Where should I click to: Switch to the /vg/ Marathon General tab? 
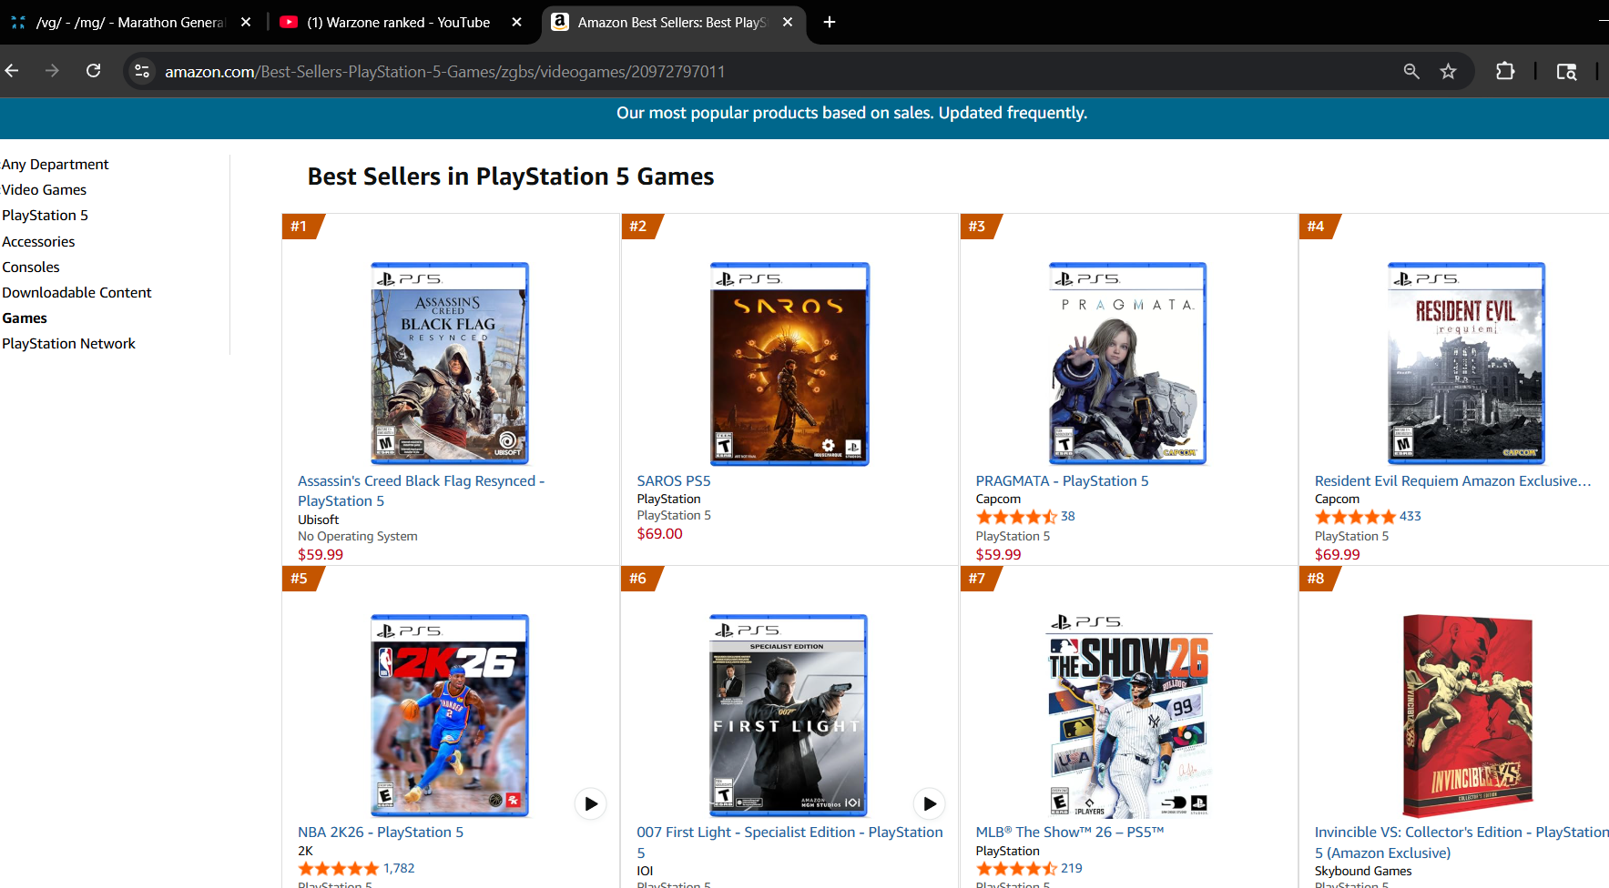tap(130, 22)
